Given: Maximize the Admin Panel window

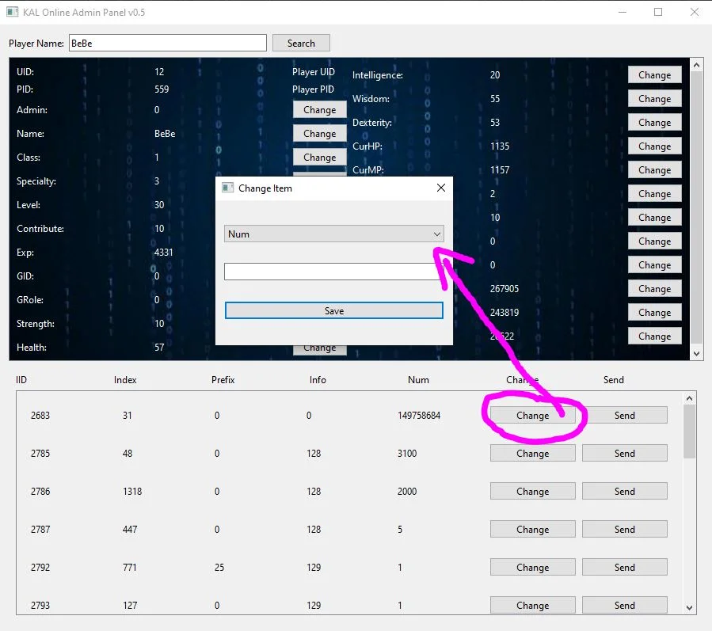Looking at the screenshot, I should tap(658, 12).
